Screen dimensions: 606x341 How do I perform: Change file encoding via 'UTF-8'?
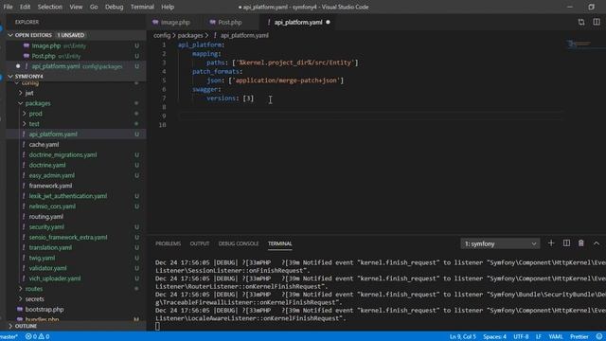(521, 337)
